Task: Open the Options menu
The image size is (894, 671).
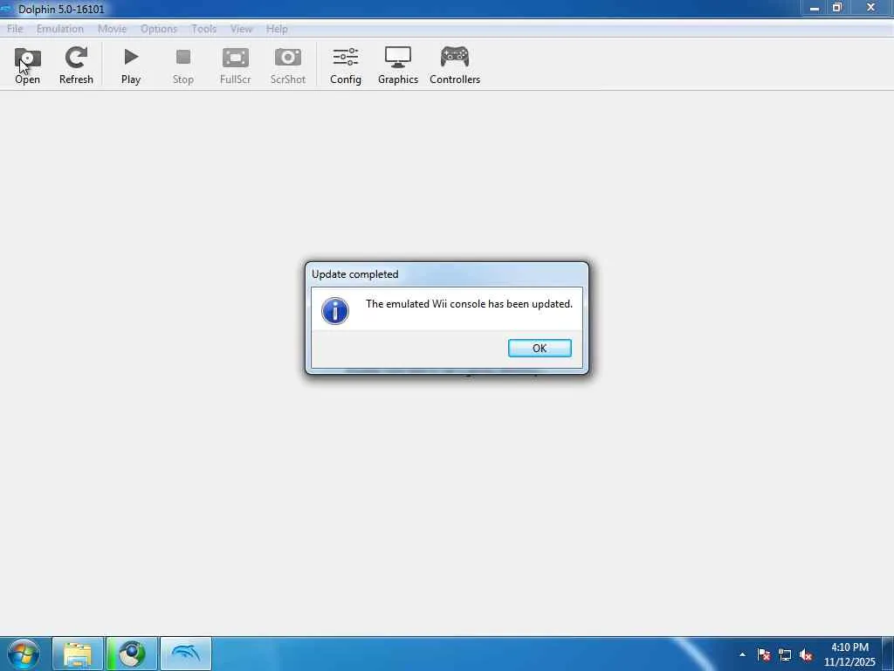Action: [x=159, y=29]
